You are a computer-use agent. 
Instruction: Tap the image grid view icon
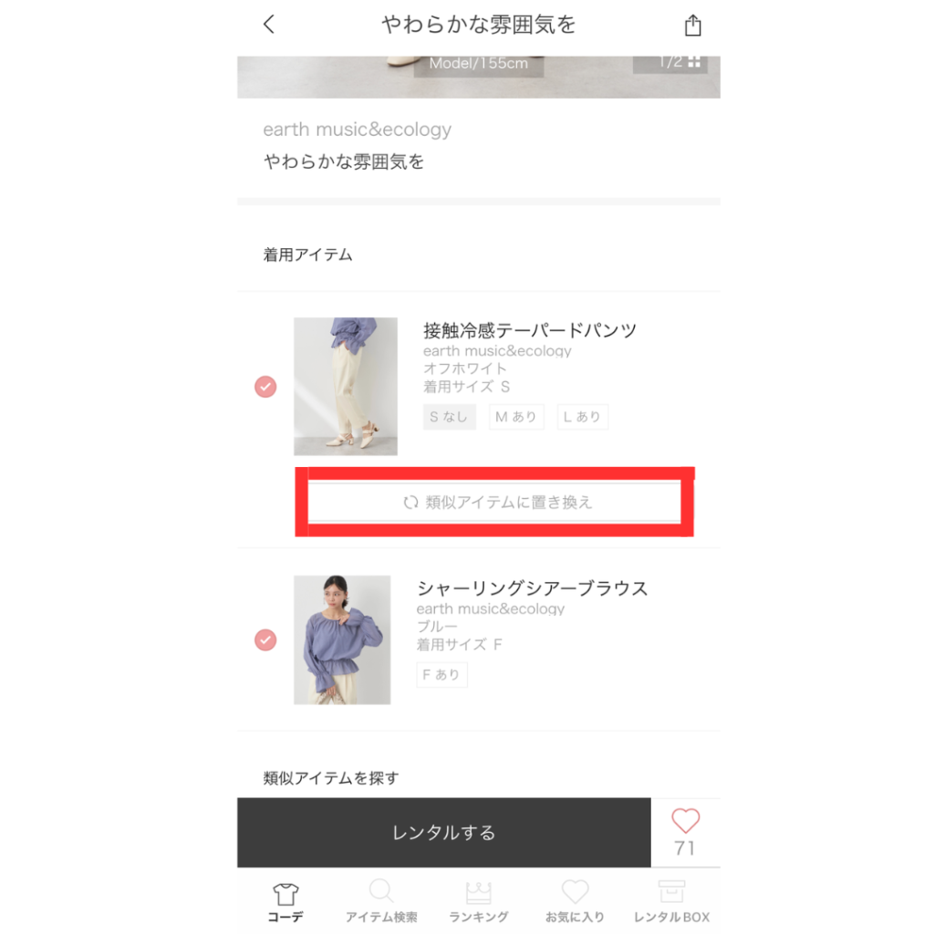coord(694,62)
